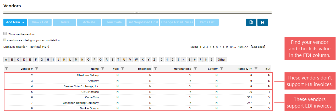Viewport: 336px width, 112px height.
Task: Click filter icon beside Fuel column
Action: [103, 69]
